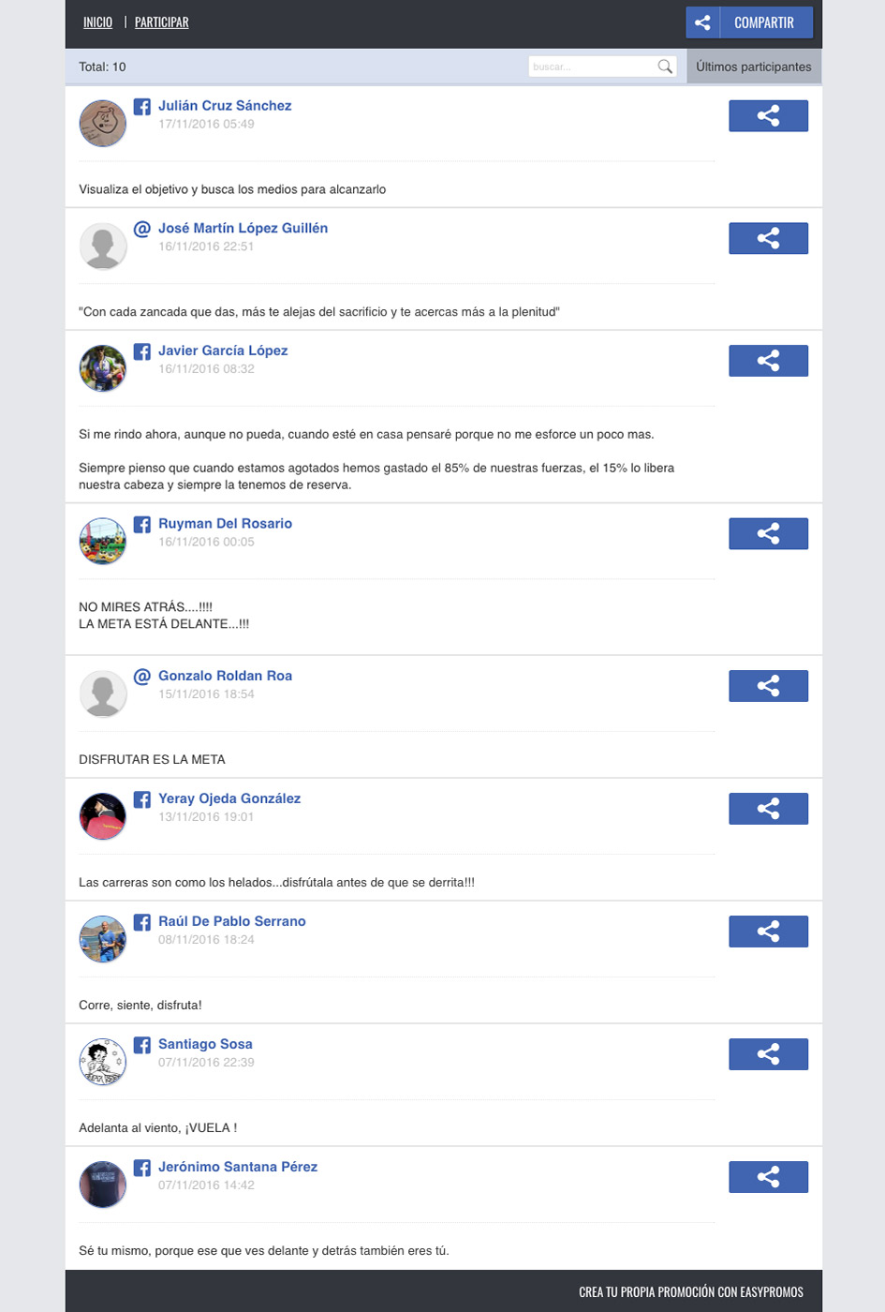
Task: Open the PARTICIPAR menu item
Action: coord(161,22)
